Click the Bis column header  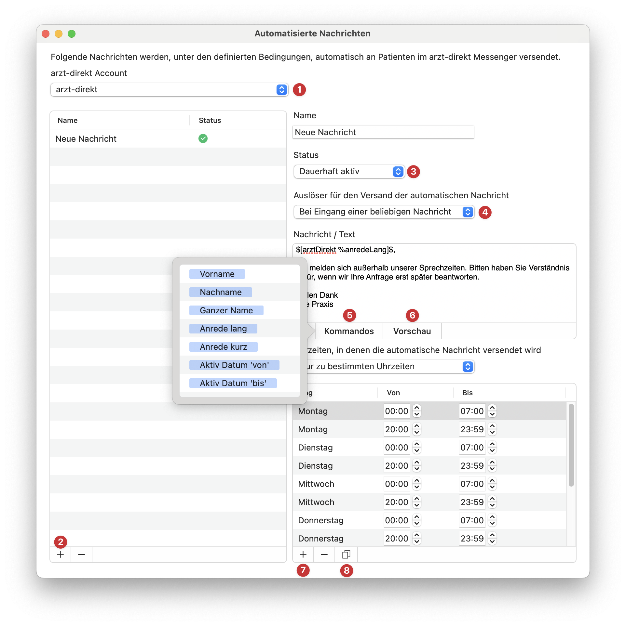pyautogui.click(x=510, y=393)
